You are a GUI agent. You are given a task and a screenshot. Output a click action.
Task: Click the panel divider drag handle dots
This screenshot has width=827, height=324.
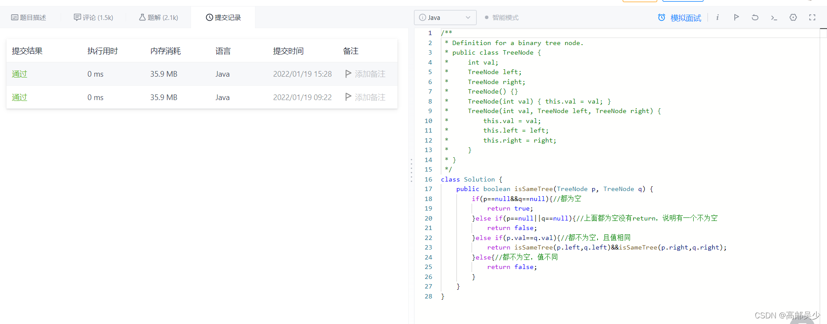pyautogui.click(x=411, y=170)
